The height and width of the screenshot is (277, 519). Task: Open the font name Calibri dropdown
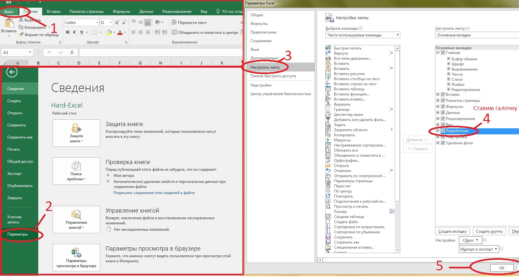(97, 22)
